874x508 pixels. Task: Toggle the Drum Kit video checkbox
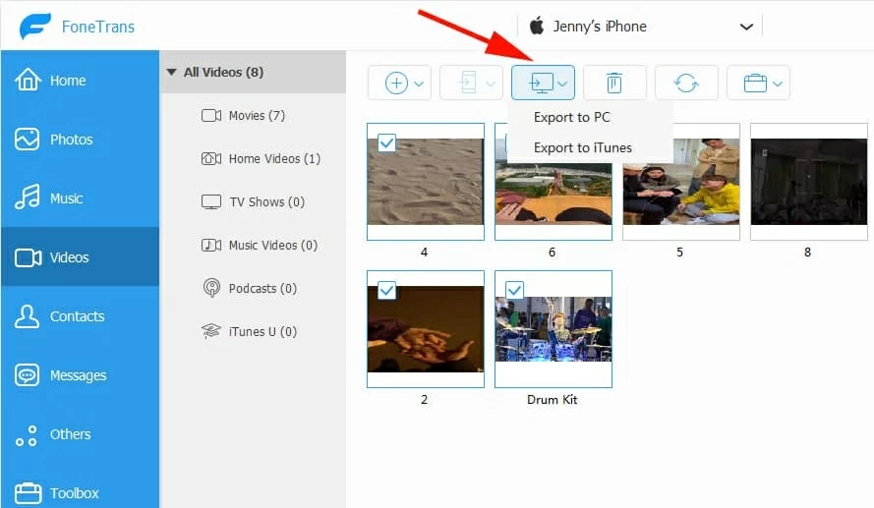(x=514, y=290)
